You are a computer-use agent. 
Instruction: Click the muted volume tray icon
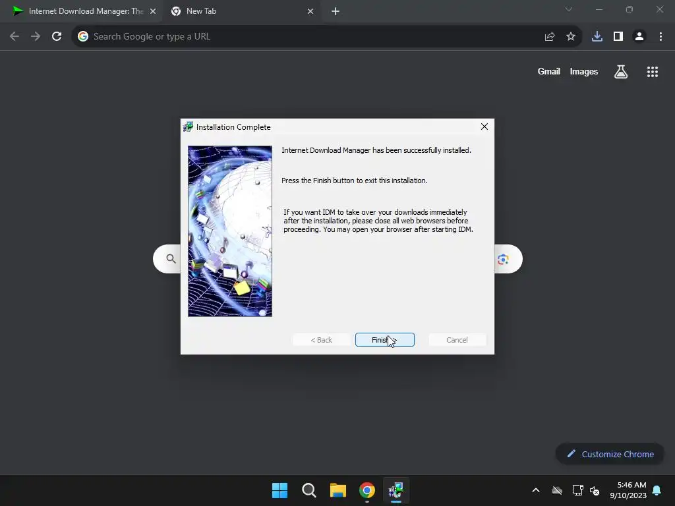click(595, 490)
